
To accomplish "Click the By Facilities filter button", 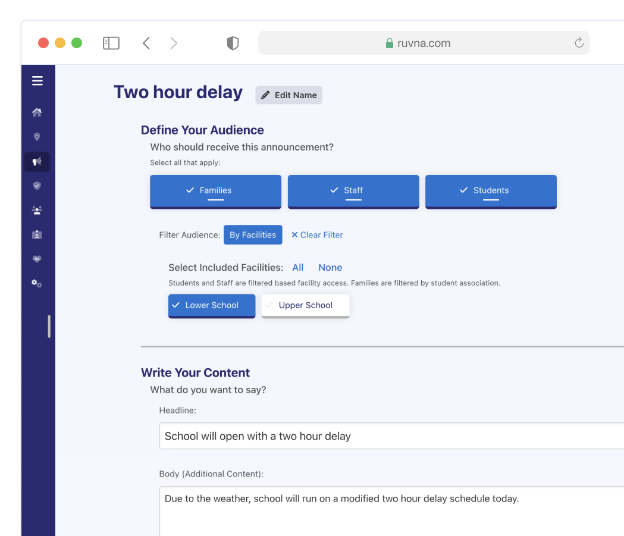I will (x=253, y=234).
